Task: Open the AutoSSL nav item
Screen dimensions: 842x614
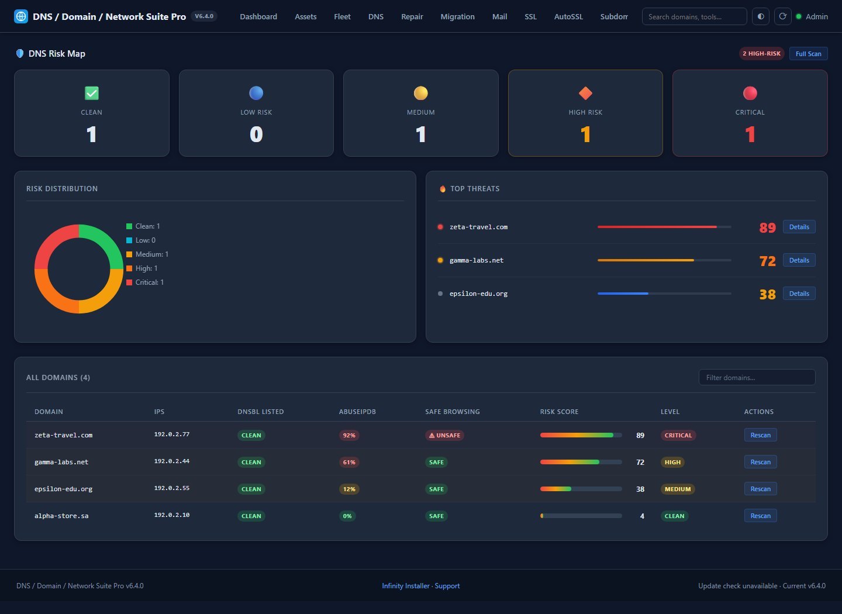Action: (568, 16)
